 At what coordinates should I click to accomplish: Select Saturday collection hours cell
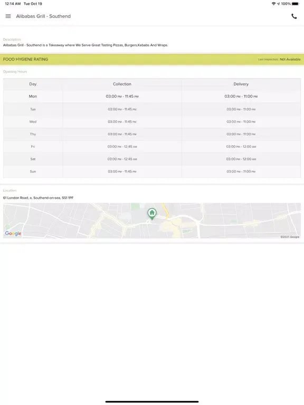pos(122,159)
